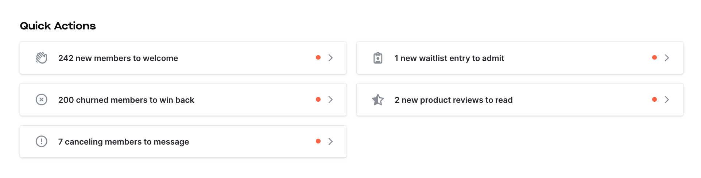Open "1 new waitlist entry to admit"
The width and height of the screenshot is (701, 178).
tap(520, 58)
